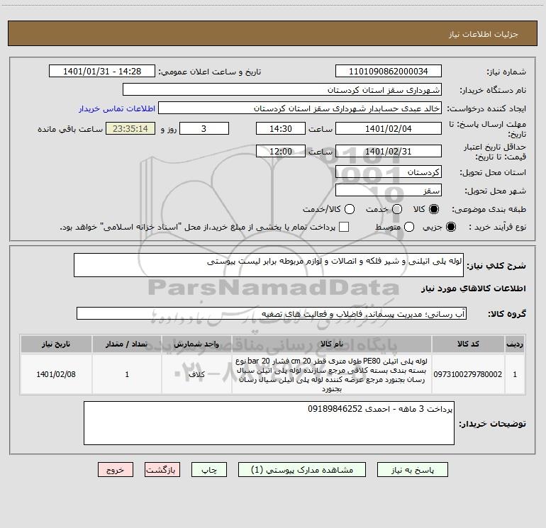Select product code 0973100279780002 cell

(x=468, y=374)
